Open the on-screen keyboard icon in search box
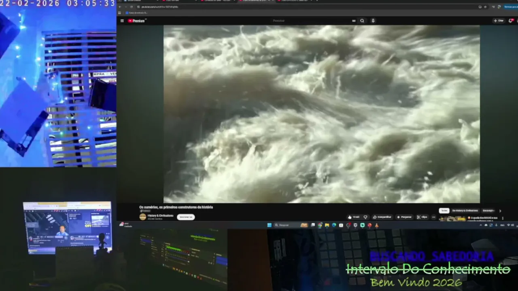518x291 pixels. [354, 21]
